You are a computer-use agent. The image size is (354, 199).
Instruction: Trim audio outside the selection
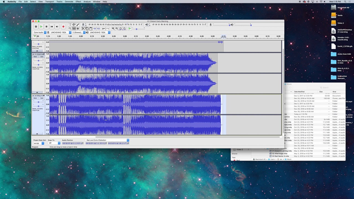tap(95, 28)
